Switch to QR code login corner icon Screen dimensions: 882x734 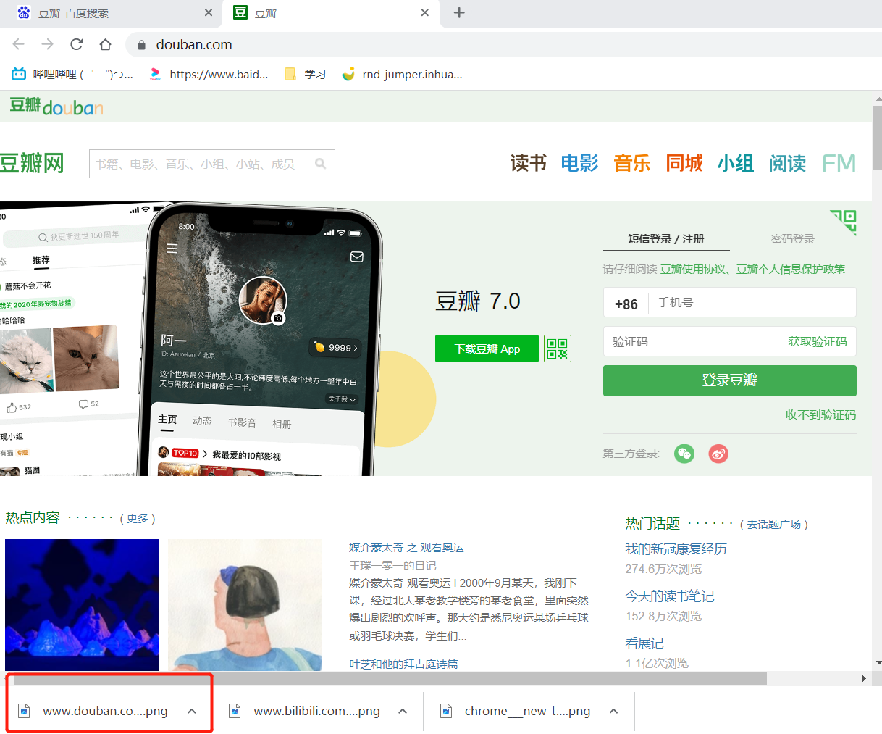844,221
